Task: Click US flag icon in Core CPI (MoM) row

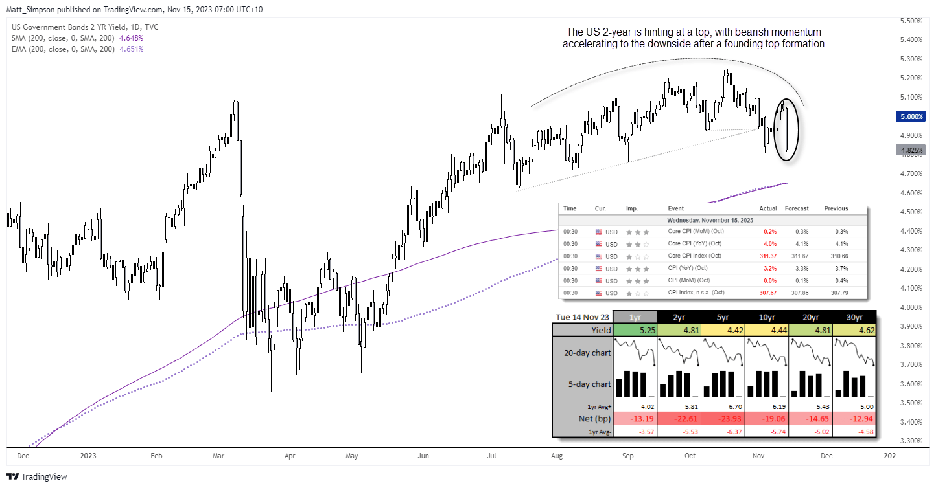Action: (x=600, y=231)
